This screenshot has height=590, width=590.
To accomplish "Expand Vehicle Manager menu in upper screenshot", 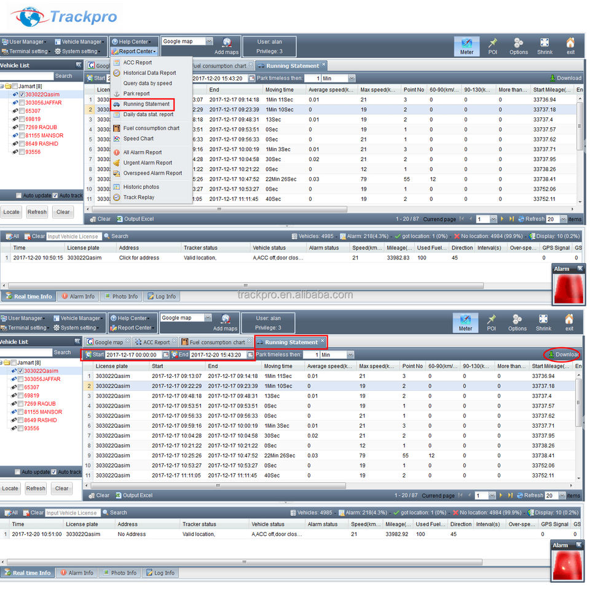I will [79, 42].
